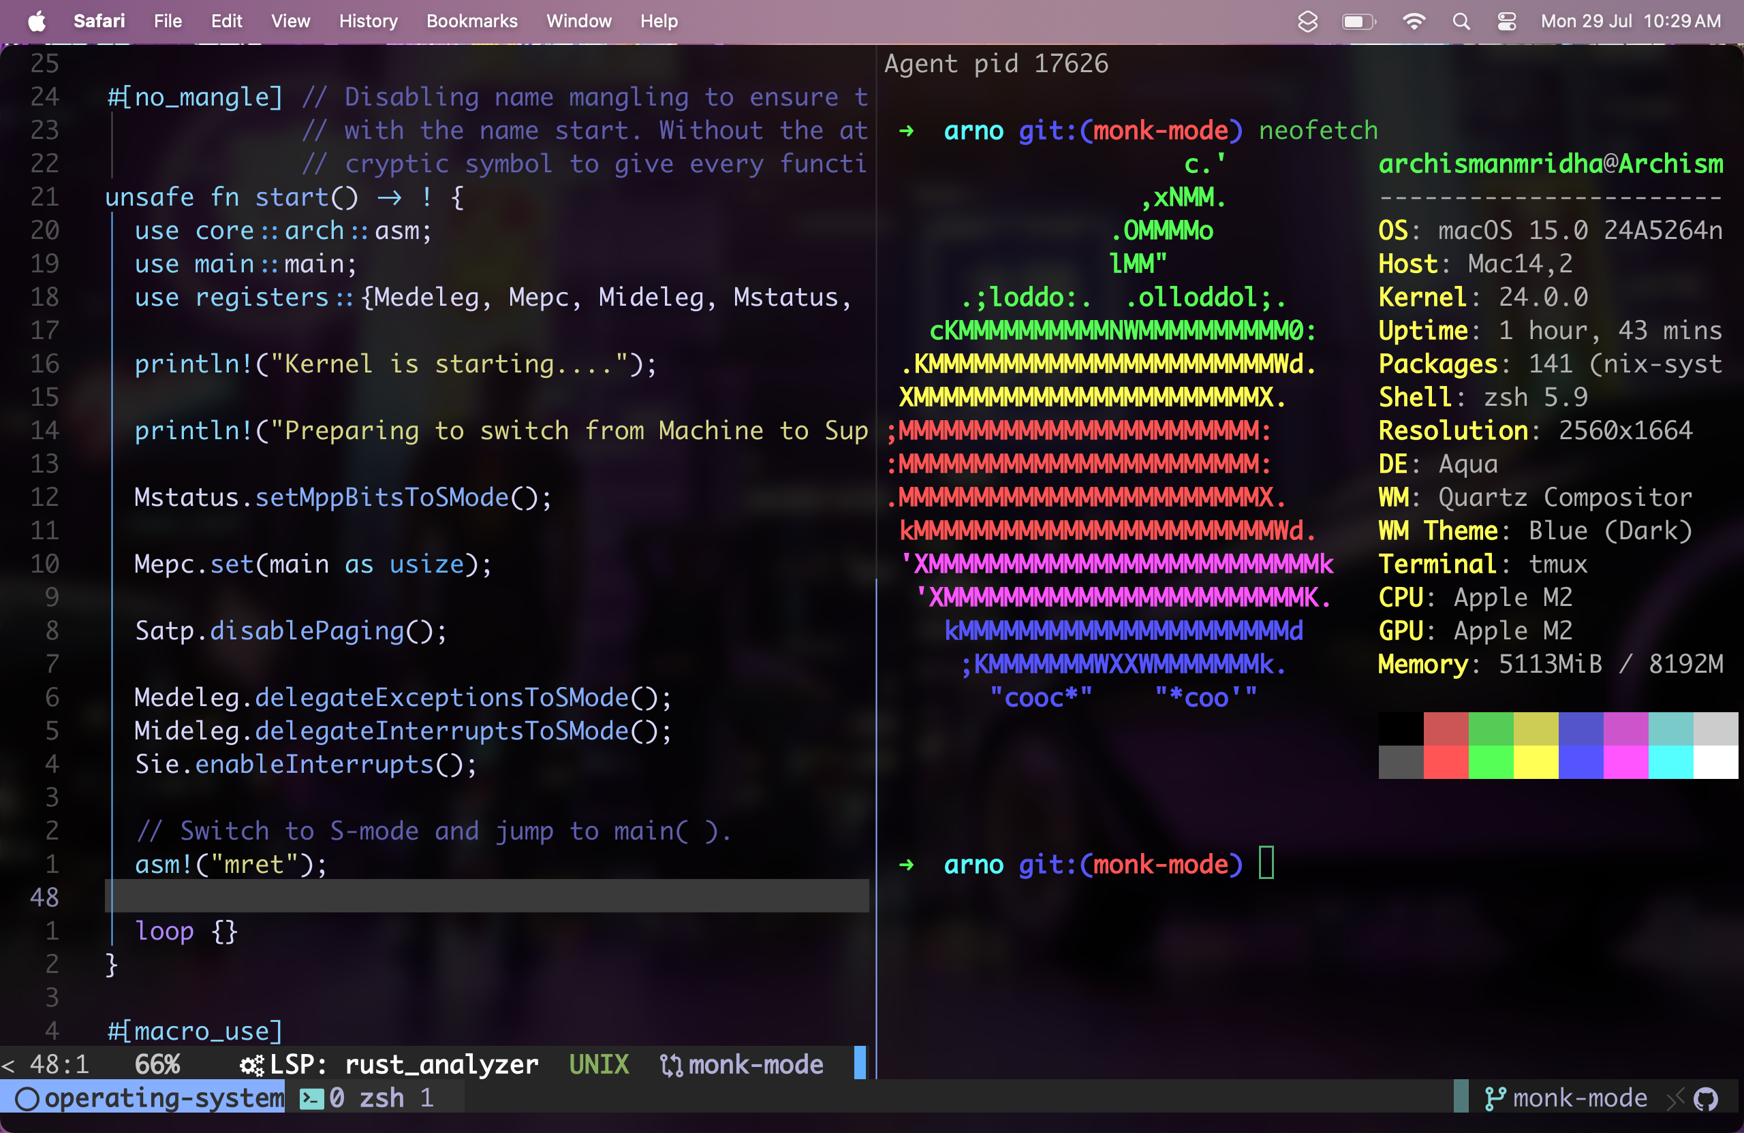Click 'Agent pid 17626' text

(996, 64)
